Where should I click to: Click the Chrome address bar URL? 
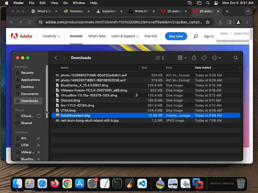coord(124,22)
